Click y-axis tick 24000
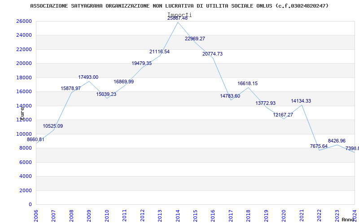Screen dimensions: 359x224 [x=24, y=35]
